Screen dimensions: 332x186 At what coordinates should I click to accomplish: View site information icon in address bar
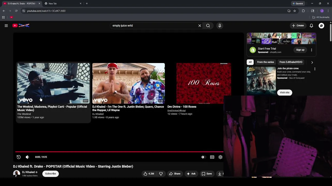tap(24, 11)
